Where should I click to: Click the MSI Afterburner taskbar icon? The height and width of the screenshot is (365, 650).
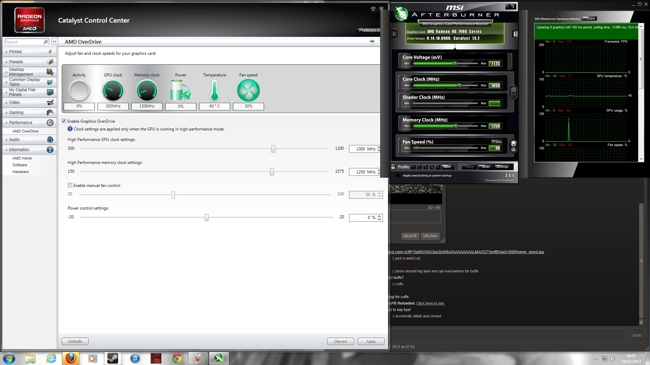click(219, 358)
